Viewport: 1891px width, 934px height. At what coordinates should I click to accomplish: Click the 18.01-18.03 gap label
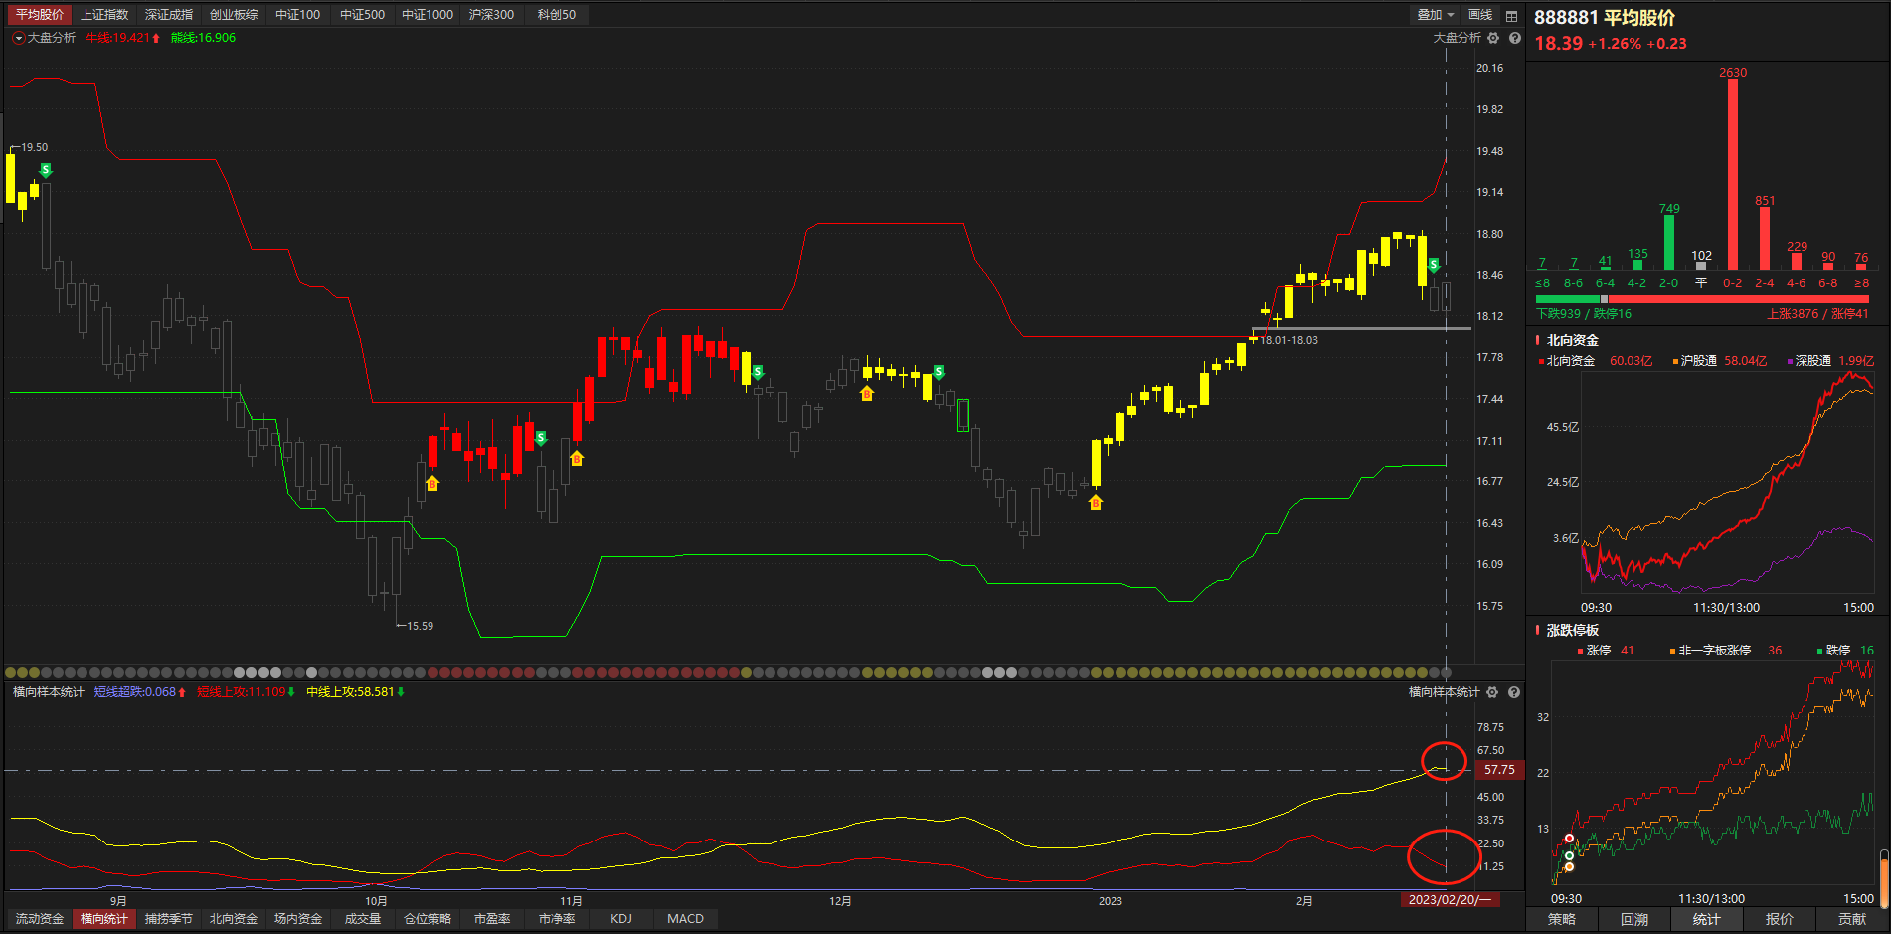1289,340
